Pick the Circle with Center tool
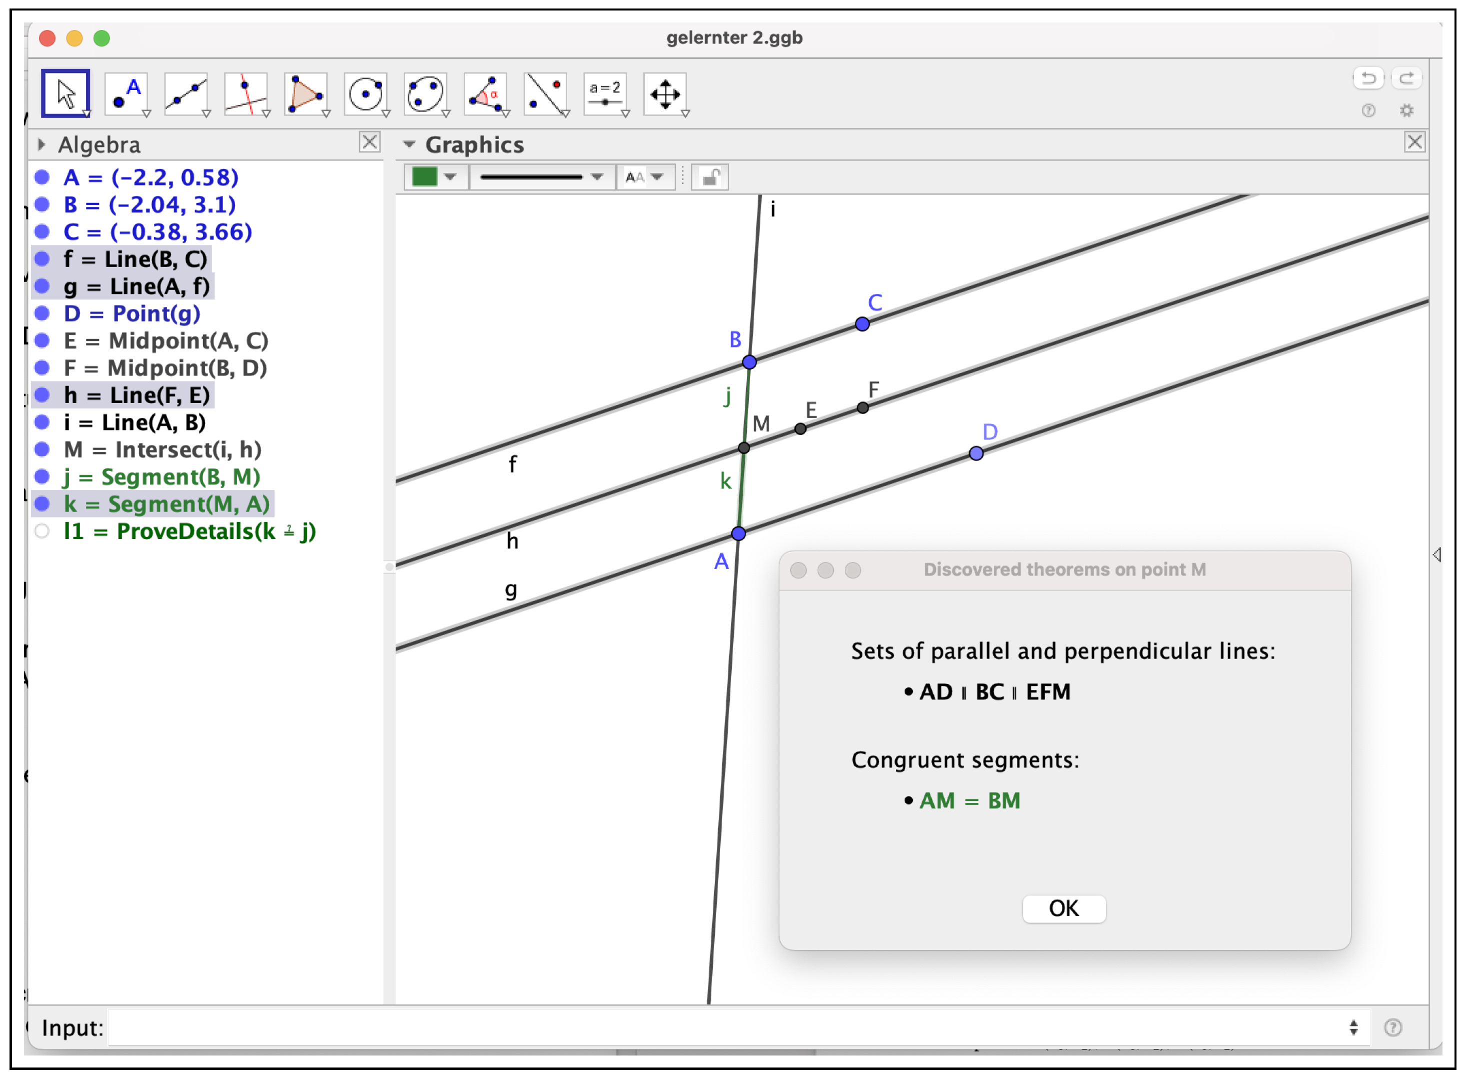Screen dimensions: 1468x1082 [365, 93]
